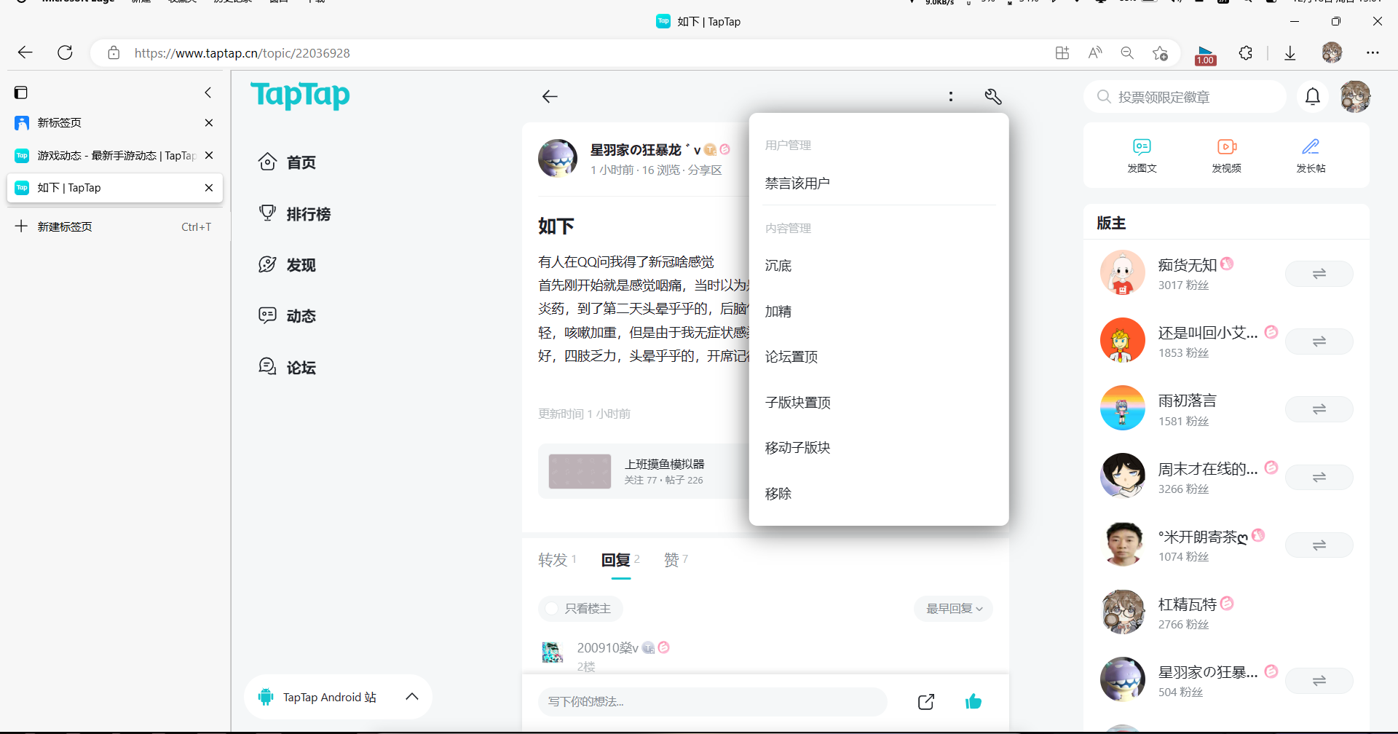This screenshot has width=1398, height=734.
Task: Reload the page with the refresh icon
Action: click(65, 52)
